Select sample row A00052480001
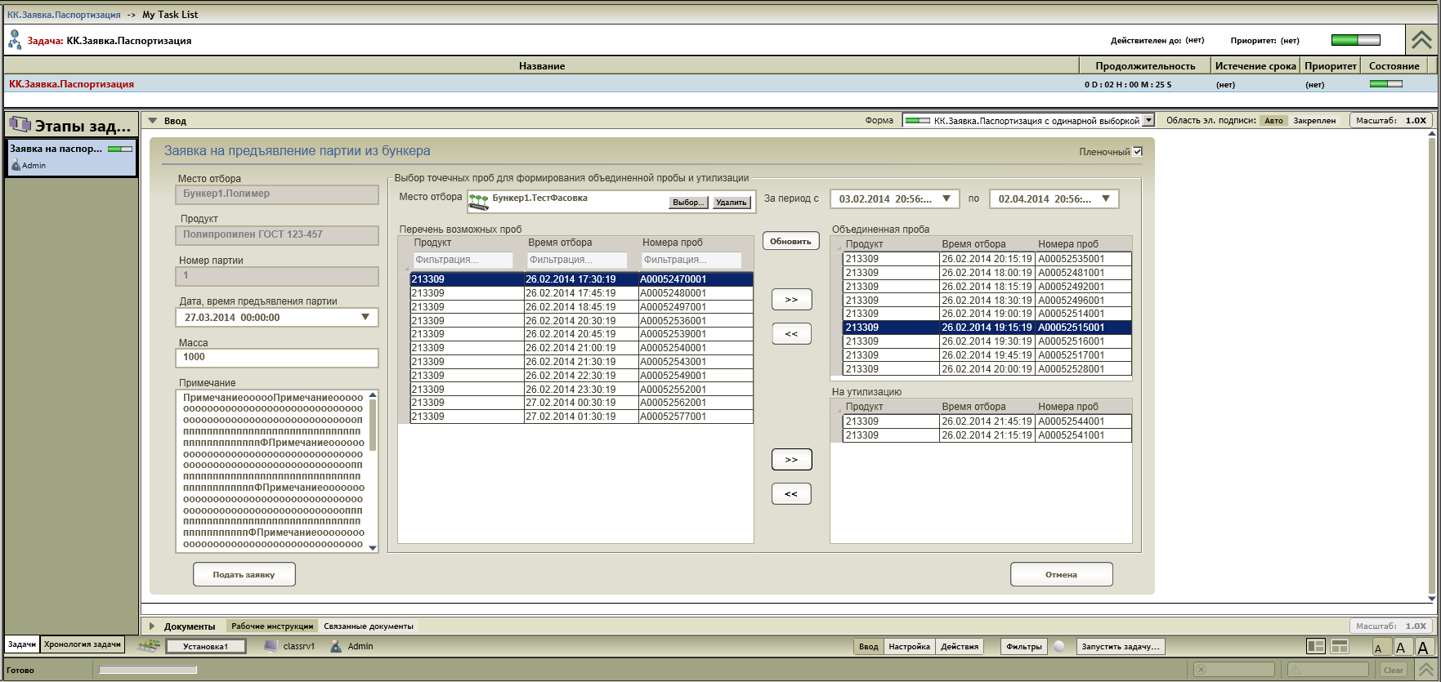The width and height of the screenshot is (1441, 682). tap(581, 293)
